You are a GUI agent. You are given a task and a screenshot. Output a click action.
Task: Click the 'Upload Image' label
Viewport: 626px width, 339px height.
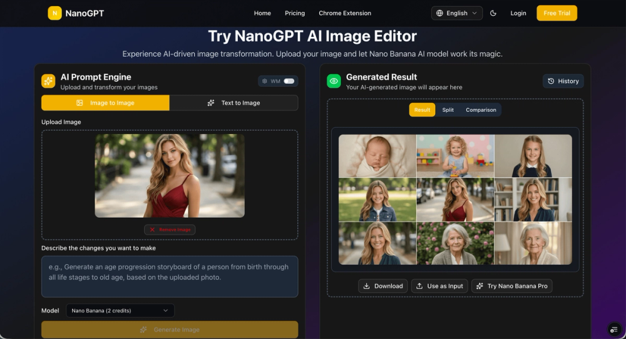pyautogui.click(x=61, y=122)
